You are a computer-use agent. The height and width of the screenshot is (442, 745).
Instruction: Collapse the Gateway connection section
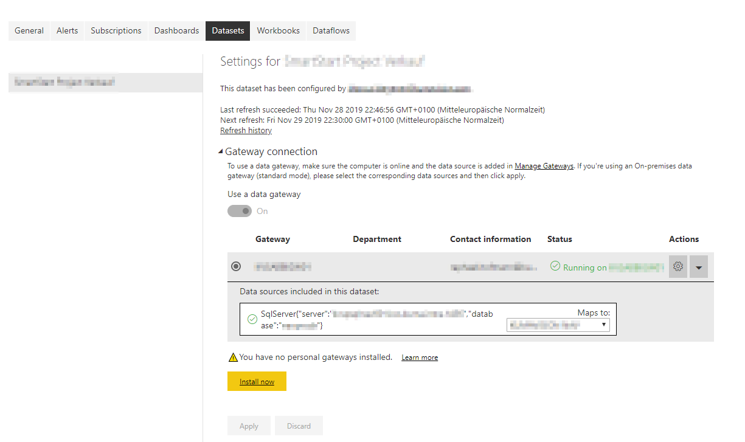[x=221, y=151]
